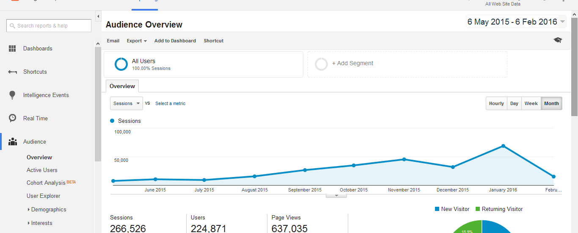The image size is (578, 233).
Task: Collapse the sidebar with the arrow toggle
Action: pos(98,17)
